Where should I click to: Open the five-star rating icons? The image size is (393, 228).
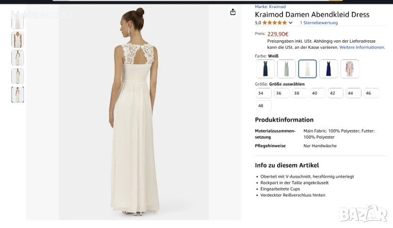click(x=275, y=23)
